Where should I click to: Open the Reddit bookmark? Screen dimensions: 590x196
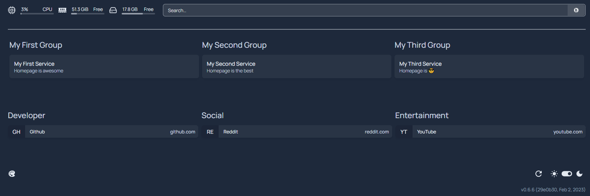pos(297,132)
